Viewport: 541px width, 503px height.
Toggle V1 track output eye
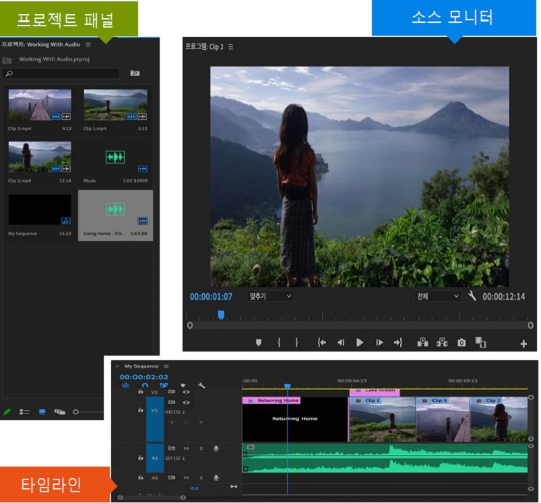click(186, 402)
